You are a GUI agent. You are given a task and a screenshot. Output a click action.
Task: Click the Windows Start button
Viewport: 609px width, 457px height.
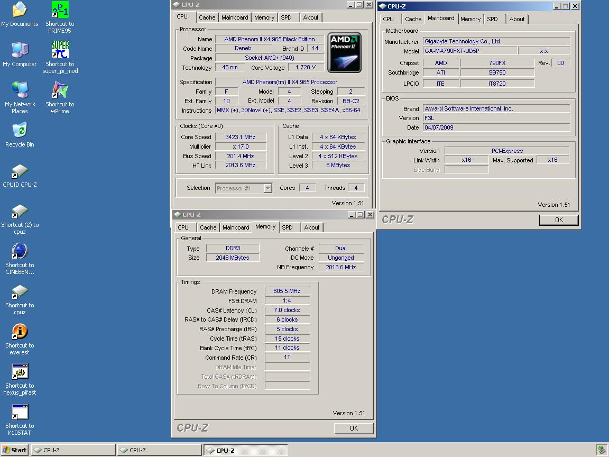click(x=14, y=450)
